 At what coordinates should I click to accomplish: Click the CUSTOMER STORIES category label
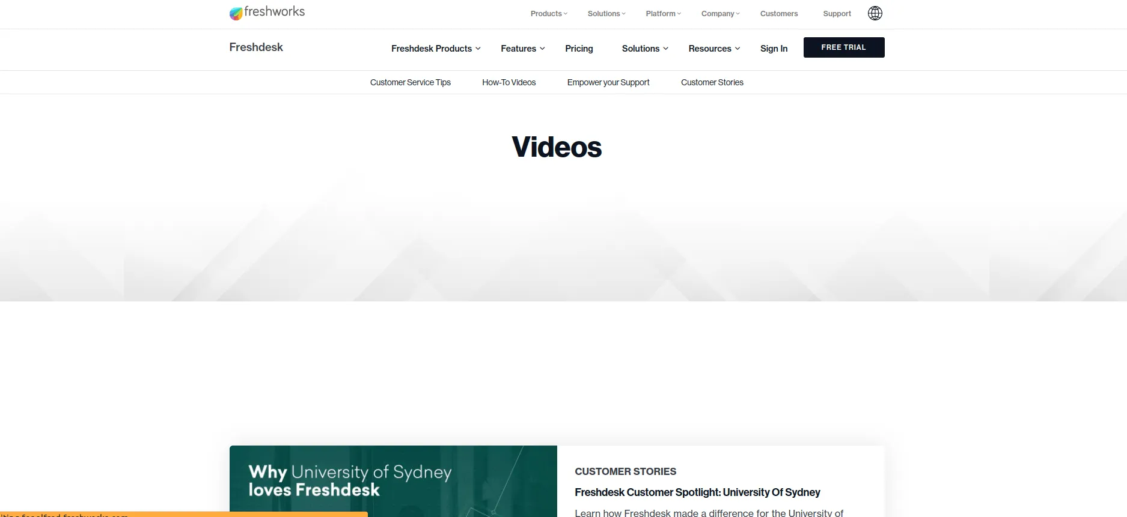point(625,472)
